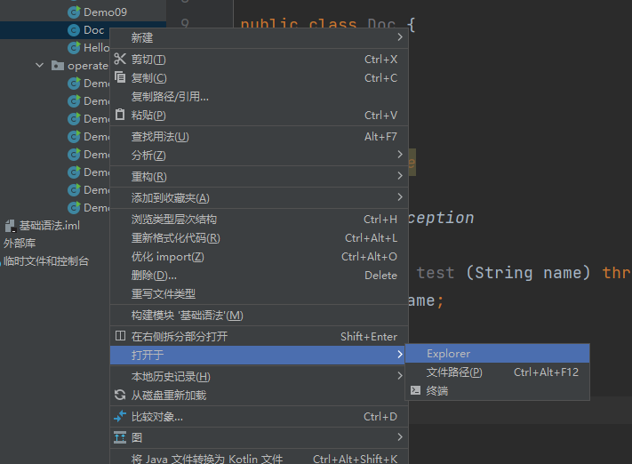This screenshot has width=632, height=464.
Task: Click the class icon next to Demo09
Action: [74, 12]
